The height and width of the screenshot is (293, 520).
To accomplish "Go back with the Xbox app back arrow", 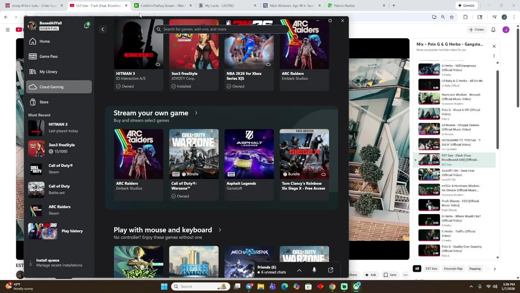I will (x=102, y=29).
